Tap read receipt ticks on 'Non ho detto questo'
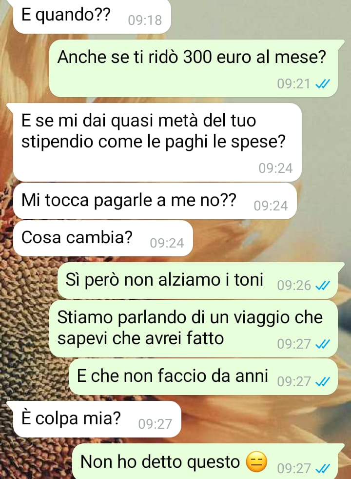 coord(323,468)
